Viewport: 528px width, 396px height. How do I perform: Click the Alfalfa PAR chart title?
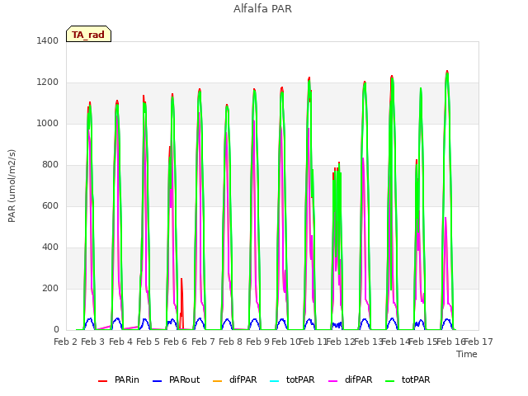tap(262, 9)
